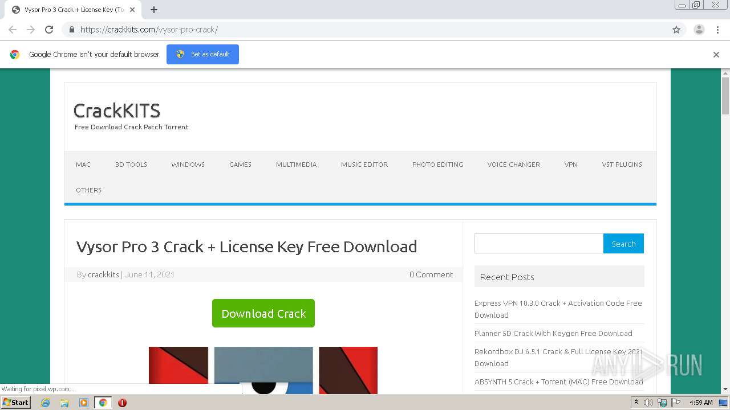Click the action center flag tray icon
The image size is (730, 410).
coord(676,403)
